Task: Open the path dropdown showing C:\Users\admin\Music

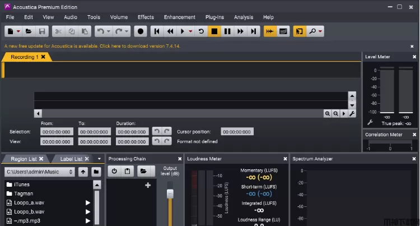Action: (x=39, y=172)
